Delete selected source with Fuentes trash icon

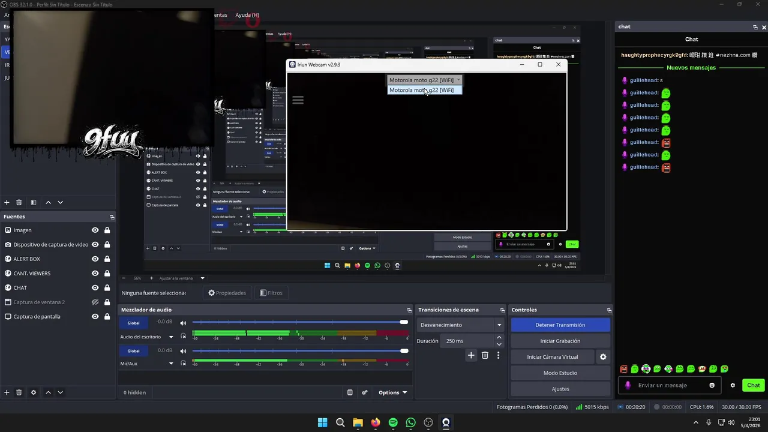pos(19,392)
